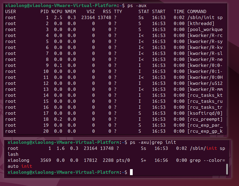This screenshot has width=239, height=186.
Task: Click PID 17 in the process list
Action: 46,113
